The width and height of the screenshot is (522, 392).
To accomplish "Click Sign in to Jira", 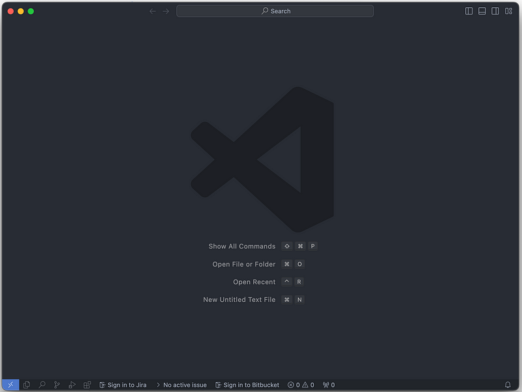I will (123, 385).
